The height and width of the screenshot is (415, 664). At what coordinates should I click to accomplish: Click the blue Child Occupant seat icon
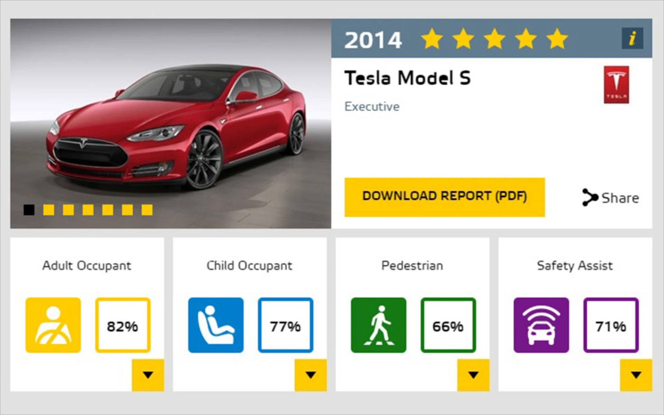pyautogui.click(x=216, y=325)
